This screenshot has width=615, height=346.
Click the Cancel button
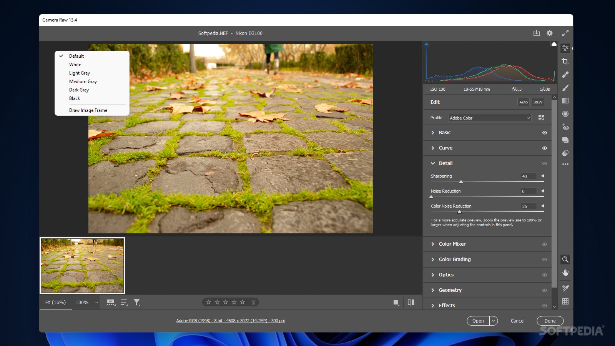[517, 321]
